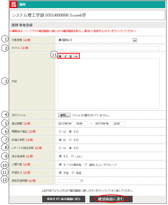Select 可 for レポートの相互参照
Viewport: 168px width, 205px height.
[x=60, y=148]
